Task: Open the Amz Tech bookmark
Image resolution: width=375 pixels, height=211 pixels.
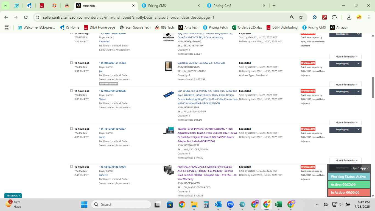Action: pyautogui.click(x=188, y=27)
